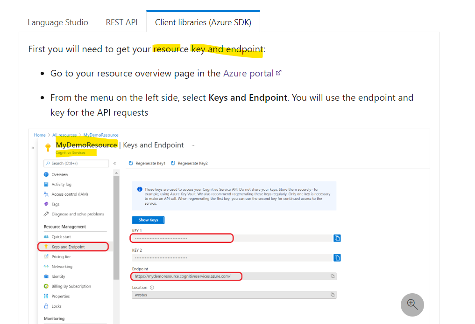This screenshot has height=324, width=475.
Task: Open the Language Studio tab
Action: point(58,22)
